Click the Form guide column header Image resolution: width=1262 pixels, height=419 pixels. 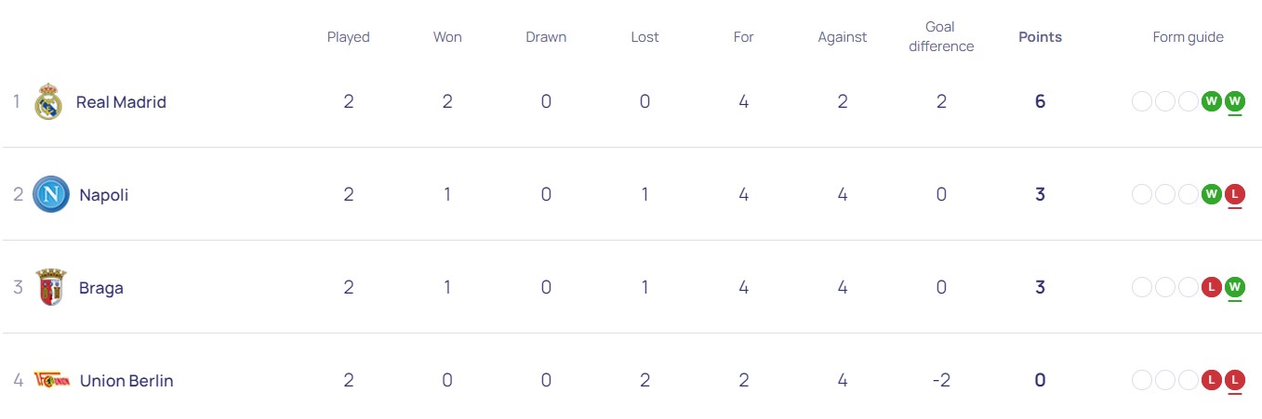(1188, 37)
